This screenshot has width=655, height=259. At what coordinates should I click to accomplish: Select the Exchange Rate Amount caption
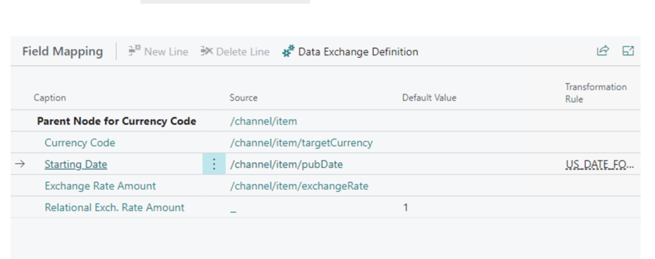pyautogui.click(x=100, y=186)
